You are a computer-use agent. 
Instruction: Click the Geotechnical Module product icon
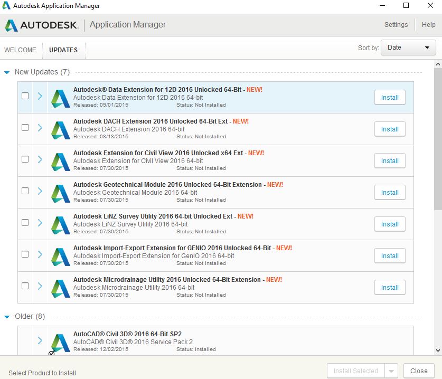click(x=59, y=192)
